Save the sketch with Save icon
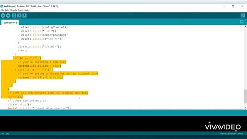 pyautogui.click(x=25, y=15)
